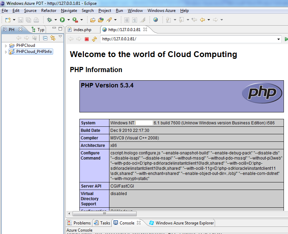
Task: Click the Last Edit Location icon
Action: click(x=194, y=20)
